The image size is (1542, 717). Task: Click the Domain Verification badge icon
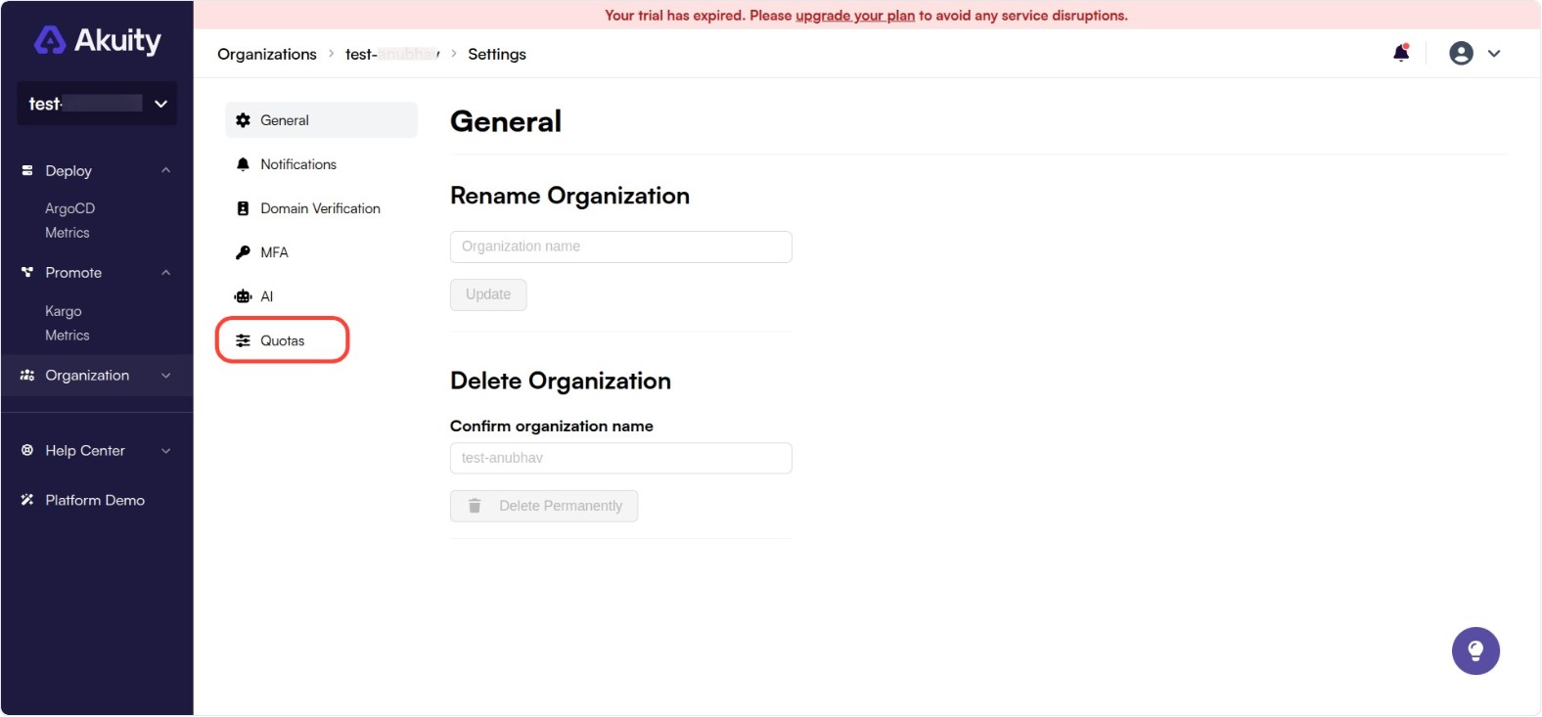(x=243, y=208)
